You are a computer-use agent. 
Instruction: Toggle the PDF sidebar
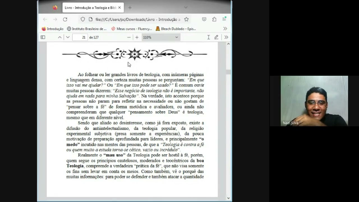coord(43,37)
